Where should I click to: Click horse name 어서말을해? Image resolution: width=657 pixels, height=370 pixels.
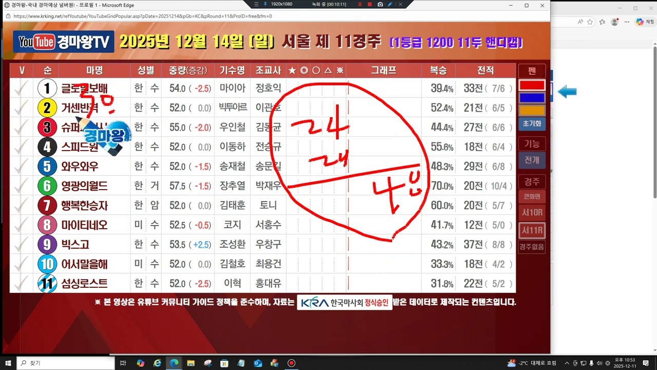[x=84, y=264]
